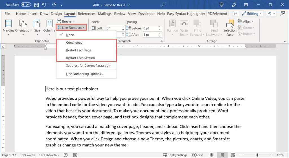The height and width of the screenshot is (158, 289).
Task: Select Suppress for Current Paragraph
Action: click(x=86, y=65)
